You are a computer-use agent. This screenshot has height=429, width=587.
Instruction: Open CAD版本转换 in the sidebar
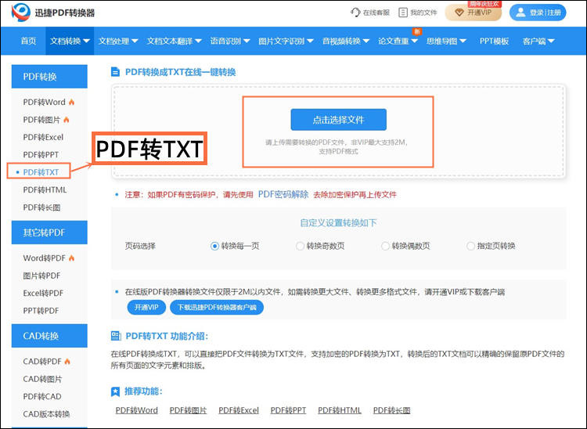pyautogui.click(x=46, y=414)
